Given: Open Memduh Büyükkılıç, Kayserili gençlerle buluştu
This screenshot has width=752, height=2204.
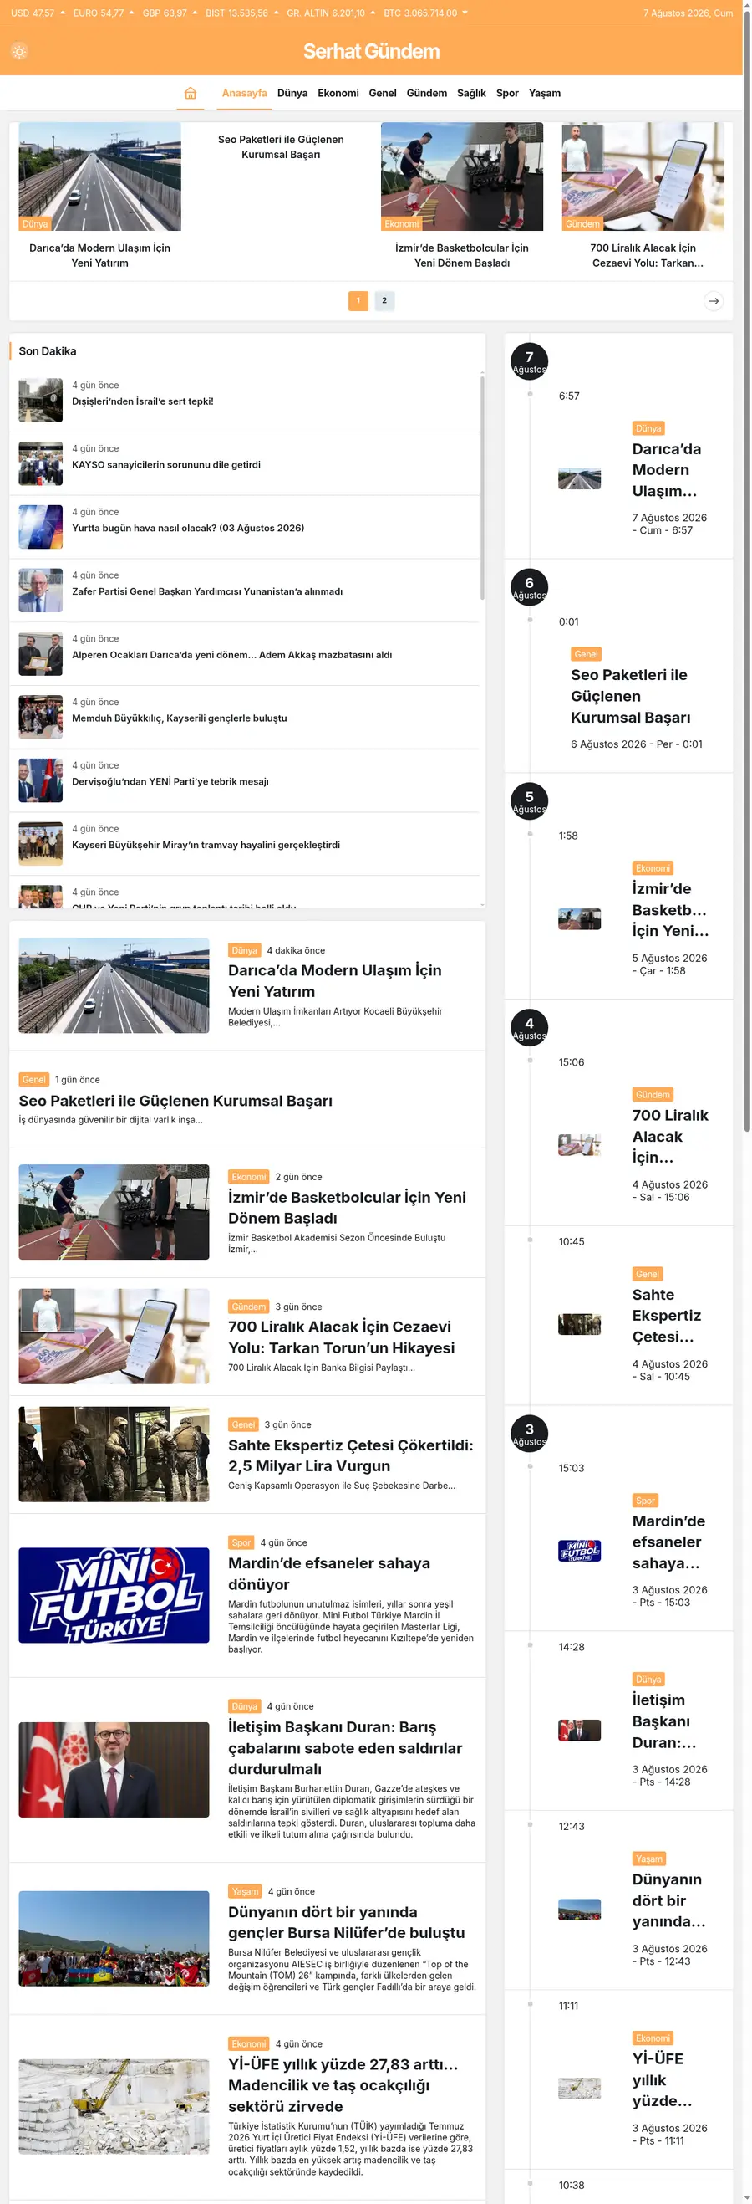Looking at the screenshot, I should click(180, 718).
